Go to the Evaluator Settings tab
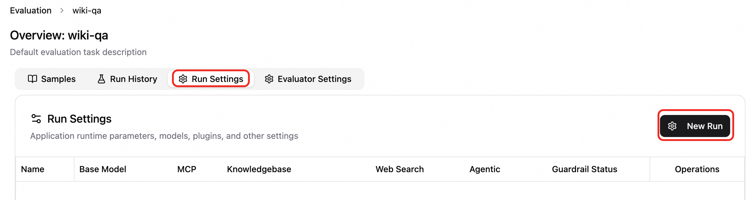The width and height of the screenshot is (751, 200). 308,79
